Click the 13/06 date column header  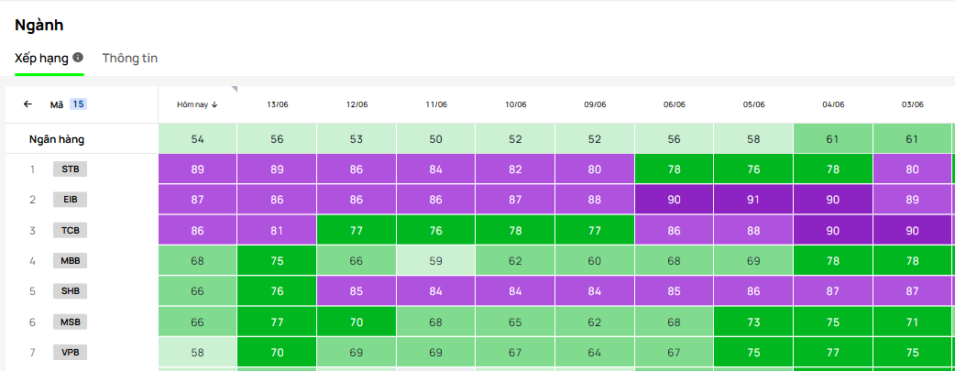(277, 104)
